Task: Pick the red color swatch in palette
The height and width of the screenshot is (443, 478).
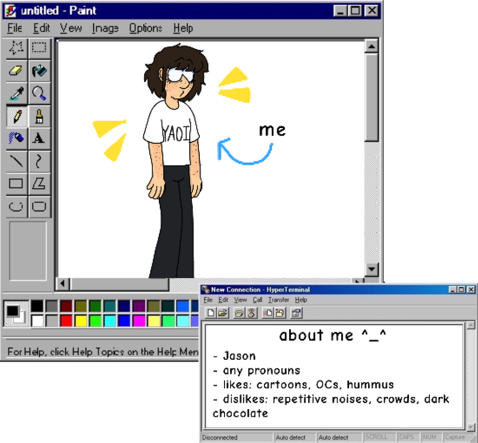Action: coord(66,321)
